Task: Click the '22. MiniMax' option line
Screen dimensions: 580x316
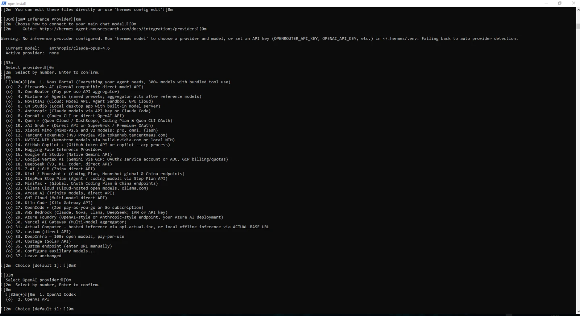Action: click(x=82, y=183)
